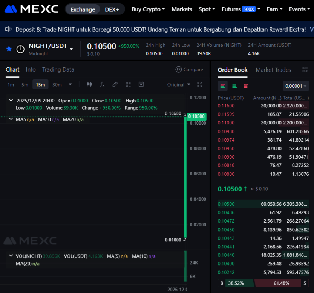Click the green candlestick on the chart

[x=185, y=177]
